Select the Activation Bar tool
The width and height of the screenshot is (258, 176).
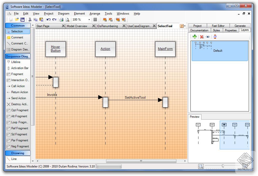(19, 68)
